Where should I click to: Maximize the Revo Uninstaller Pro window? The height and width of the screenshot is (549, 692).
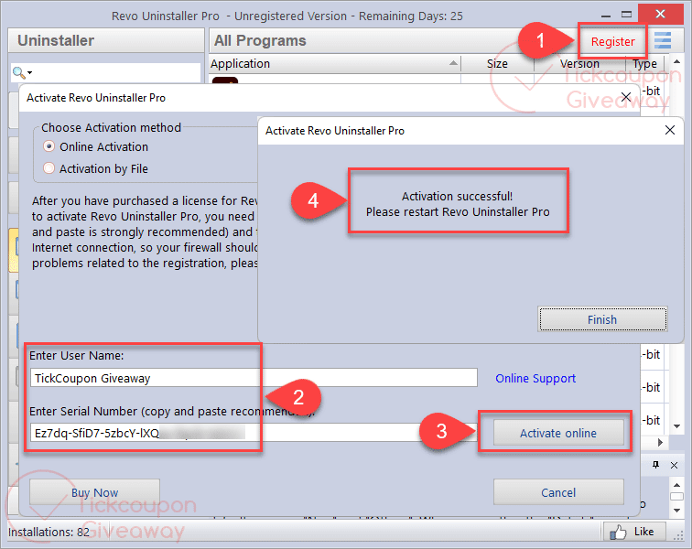click(626, 15)
